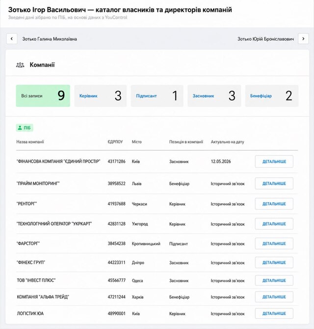Switch to the Керівник filter tab
This screenshot has width=314, height=329.
tap(101, 96)
